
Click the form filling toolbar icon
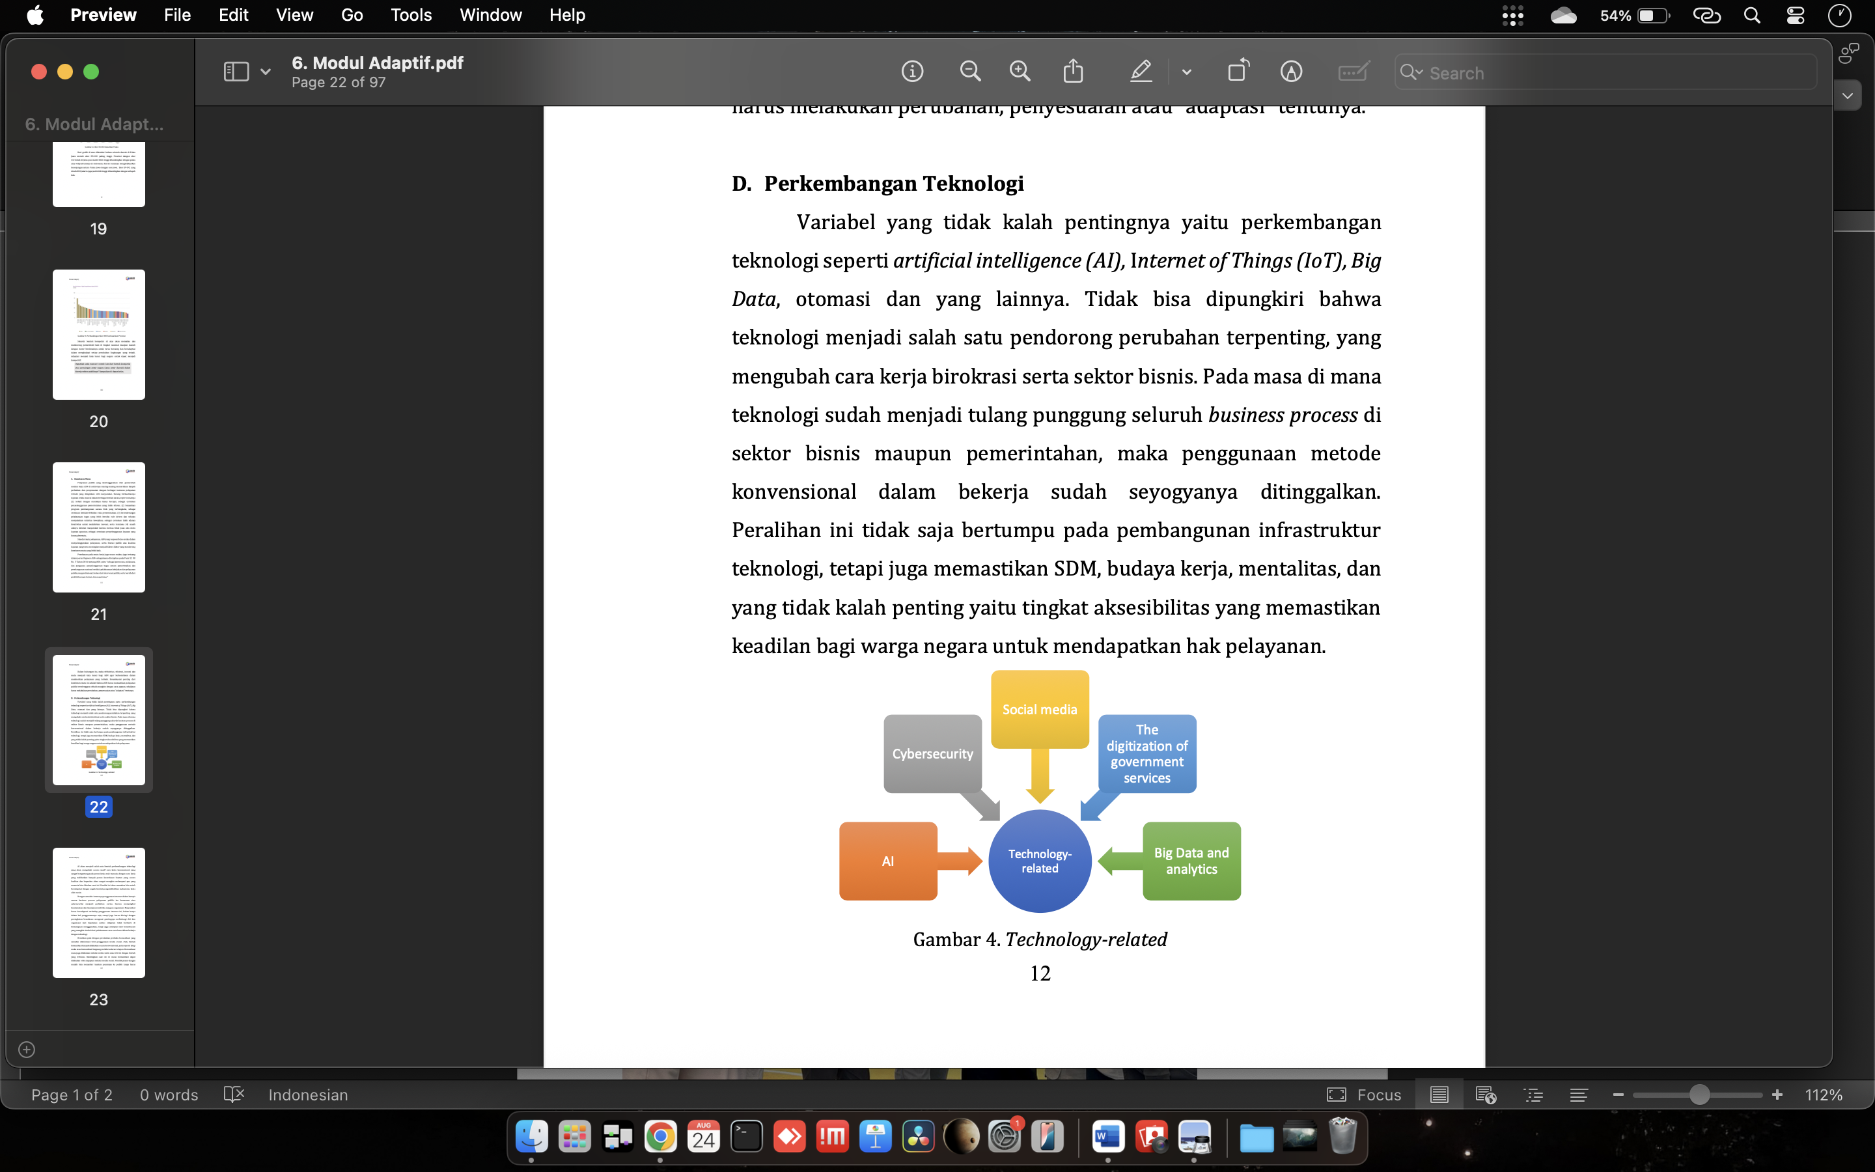1353,72
